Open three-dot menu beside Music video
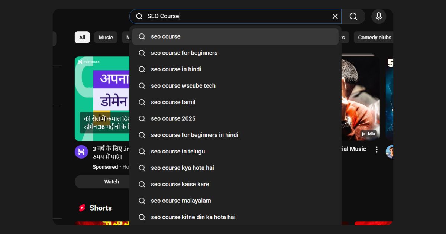The image size is (446, 234). click(x=376, y=149)
